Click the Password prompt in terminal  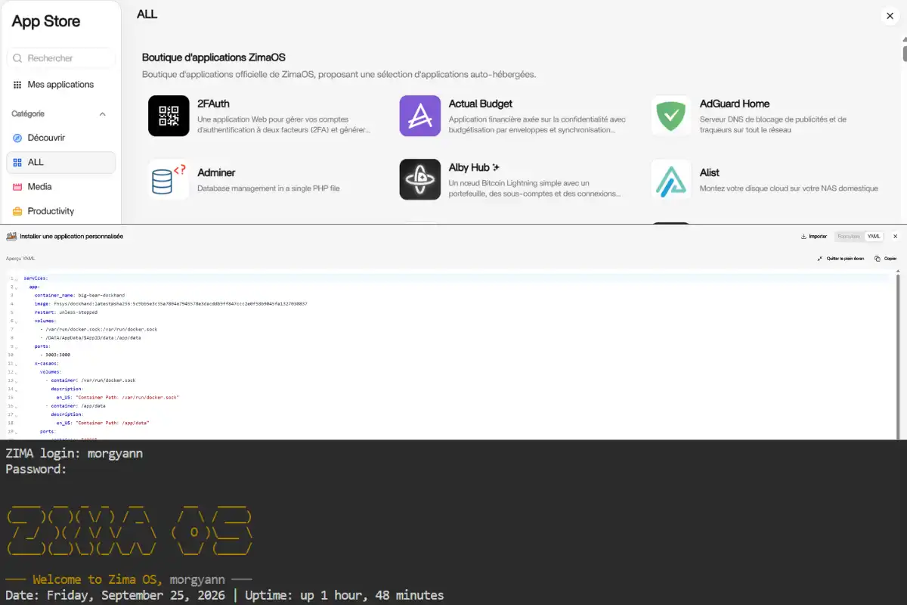click(36, 469)
